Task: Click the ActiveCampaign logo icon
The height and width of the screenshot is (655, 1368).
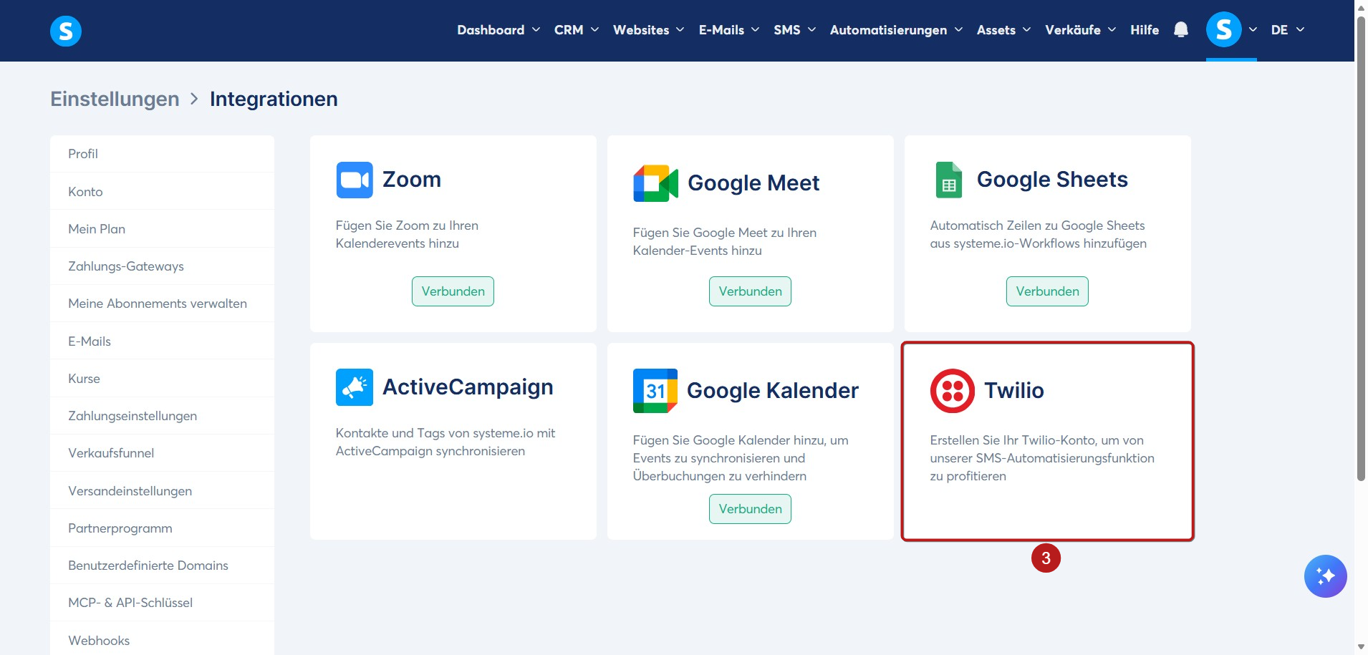Action: point(355,387)
